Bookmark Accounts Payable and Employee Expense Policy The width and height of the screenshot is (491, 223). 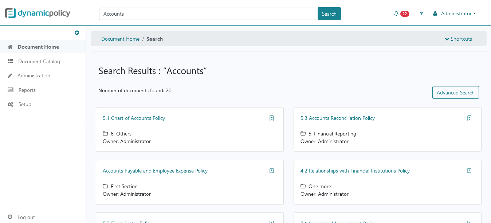click(x=271, y=171)
